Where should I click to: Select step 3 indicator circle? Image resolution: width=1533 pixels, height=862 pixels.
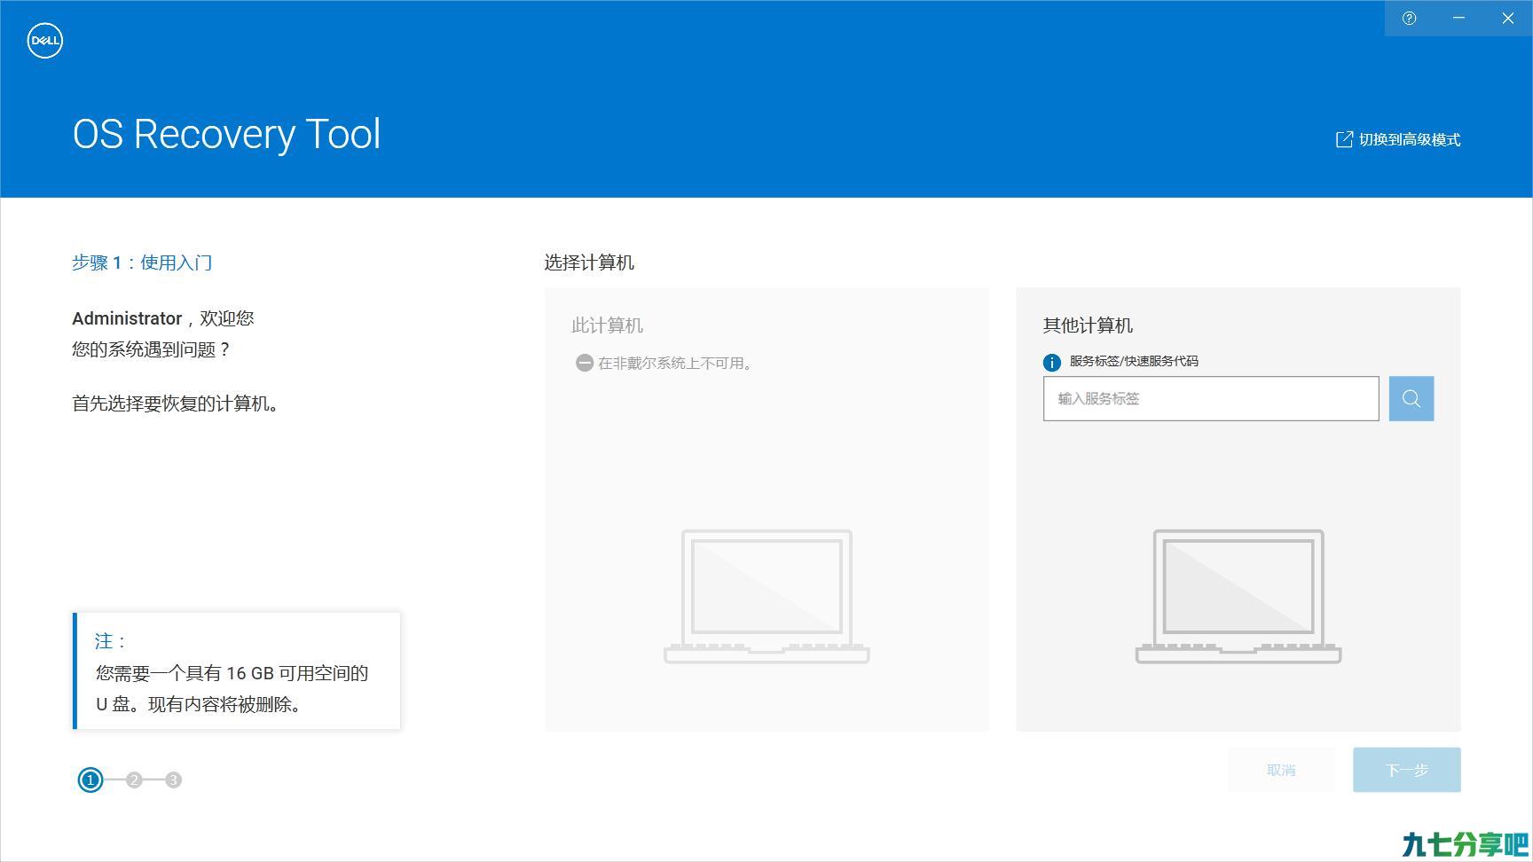(x=173, y=780)
